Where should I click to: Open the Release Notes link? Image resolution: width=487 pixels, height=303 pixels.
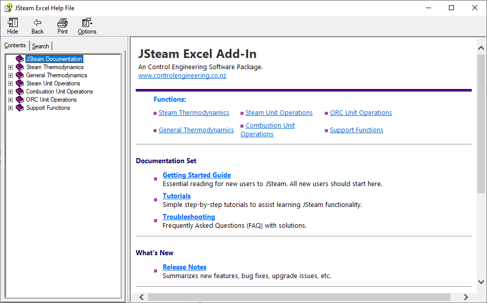pyautogui.click(x=185, y=267)
